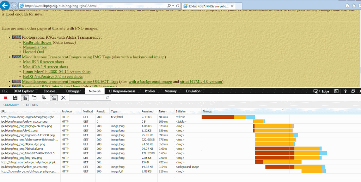The height and width of the screenshot is (182, 361).
Task: Click the browser forward arrow
Action: (14, 6)
